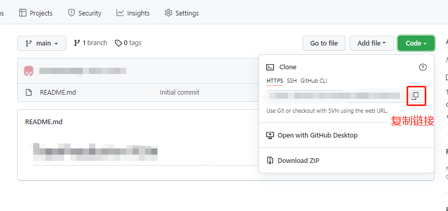Switch to the Projects tab
448x211 pixels.
click(36, 13)
